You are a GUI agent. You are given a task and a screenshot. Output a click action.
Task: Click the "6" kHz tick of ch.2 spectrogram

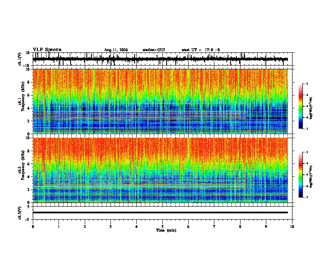[29, 164]
